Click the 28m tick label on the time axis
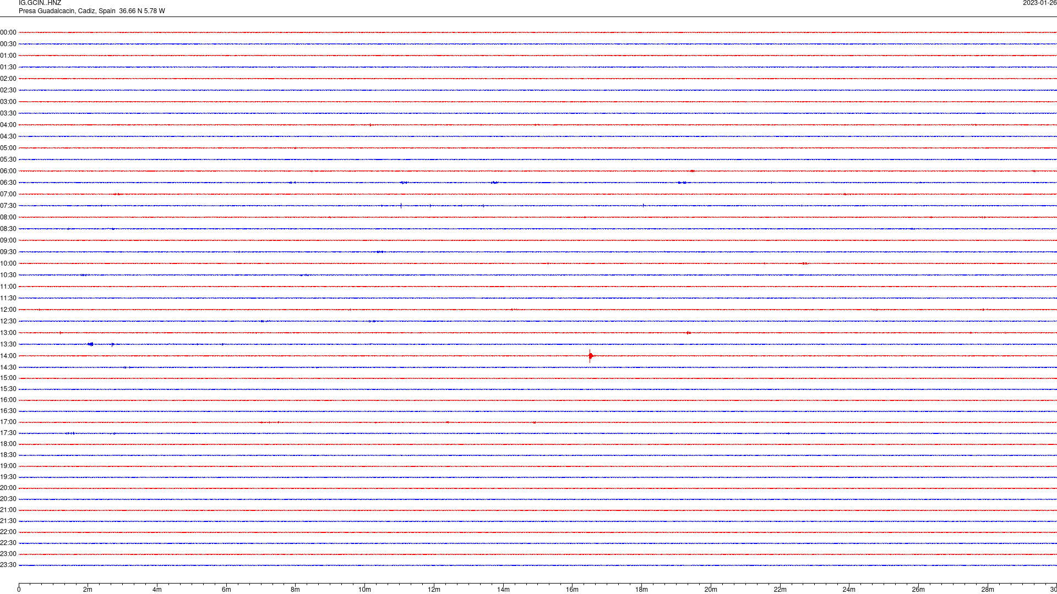1057x594 pixels. 988,590
